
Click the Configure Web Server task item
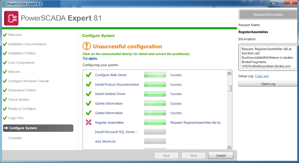pyautogui.click(x=111, y=75)
